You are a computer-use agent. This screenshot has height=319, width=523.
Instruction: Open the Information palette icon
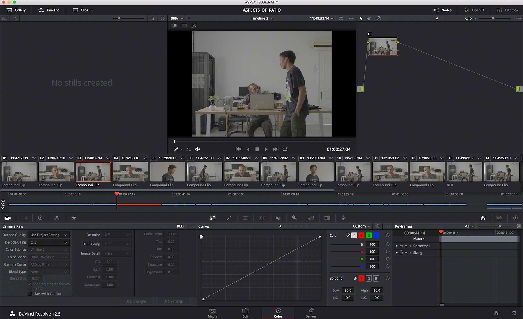point(515,218)
